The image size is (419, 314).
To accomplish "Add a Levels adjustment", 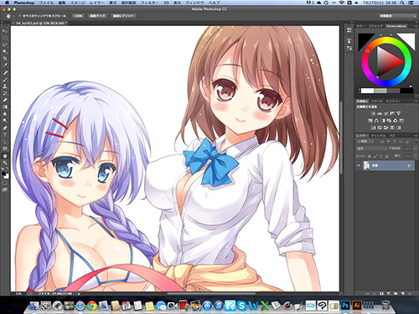I will 380,113.
